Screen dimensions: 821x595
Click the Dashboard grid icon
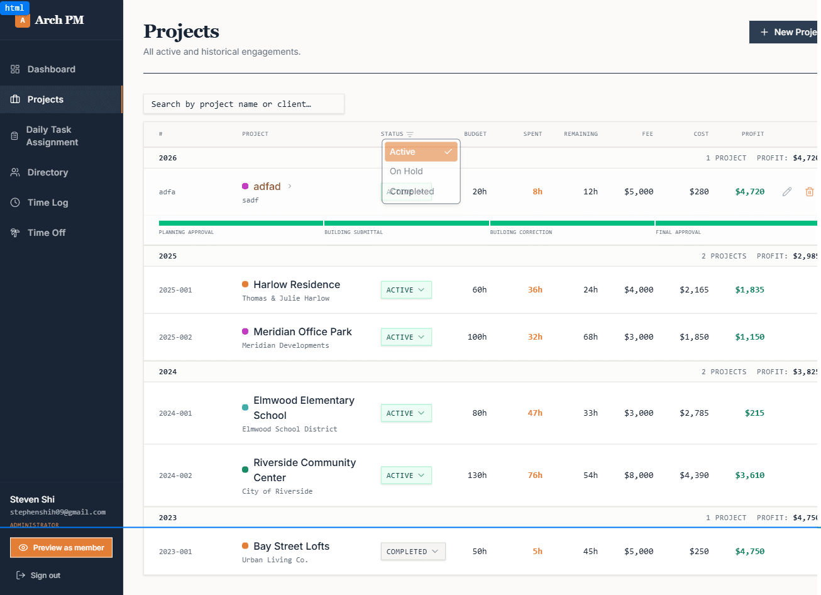click(x=15, y=69)
